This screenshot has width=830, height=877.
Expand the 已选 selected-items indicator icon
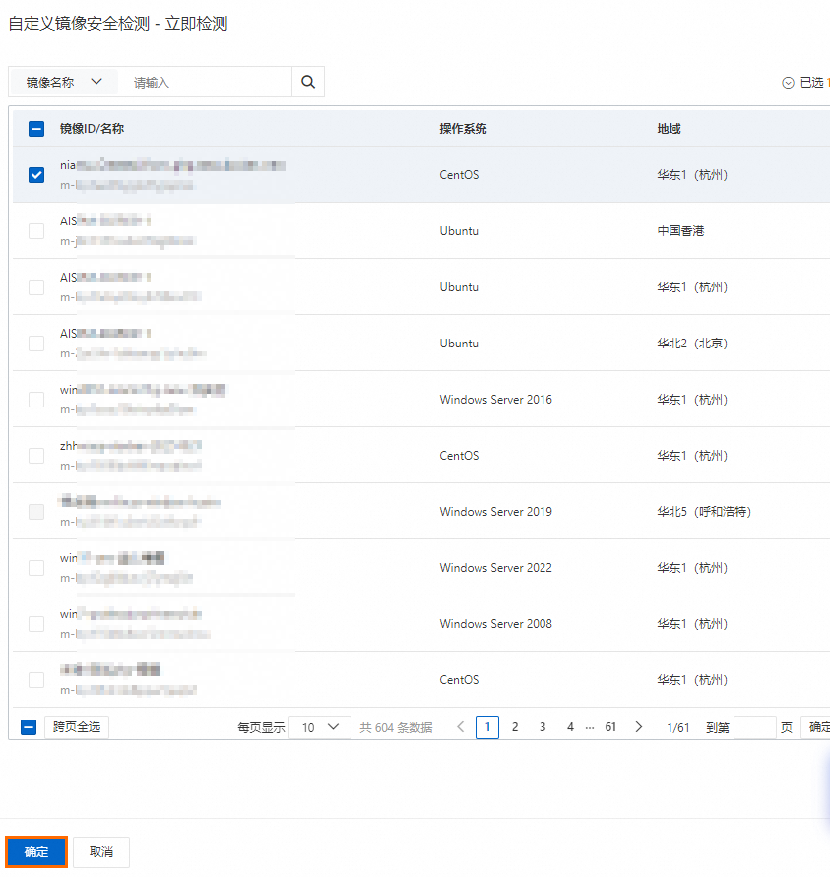(788, 83)
